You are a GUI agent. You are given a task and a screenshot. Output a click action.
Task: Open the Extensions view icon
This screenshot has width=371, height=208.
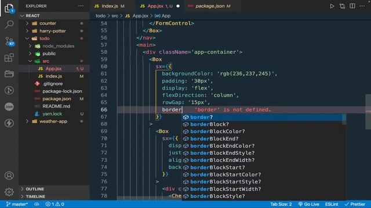tap(9, 58)
